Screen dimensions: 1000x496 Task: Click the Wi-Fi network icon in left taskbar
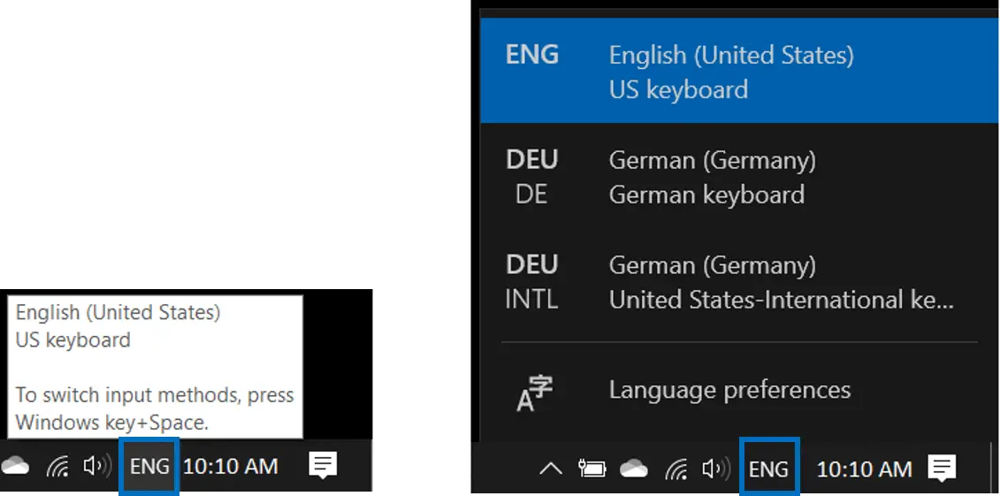[x=58, y=467]
